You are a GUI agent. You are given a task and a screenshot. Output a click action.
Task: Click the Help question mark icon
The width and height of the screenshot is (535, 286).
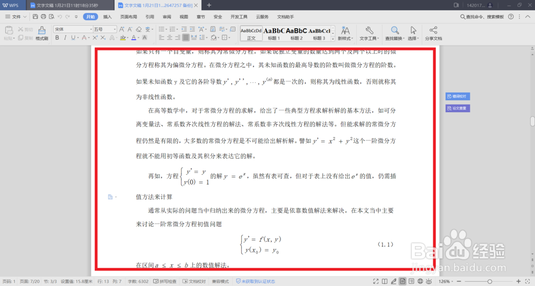tap(511, 17)
